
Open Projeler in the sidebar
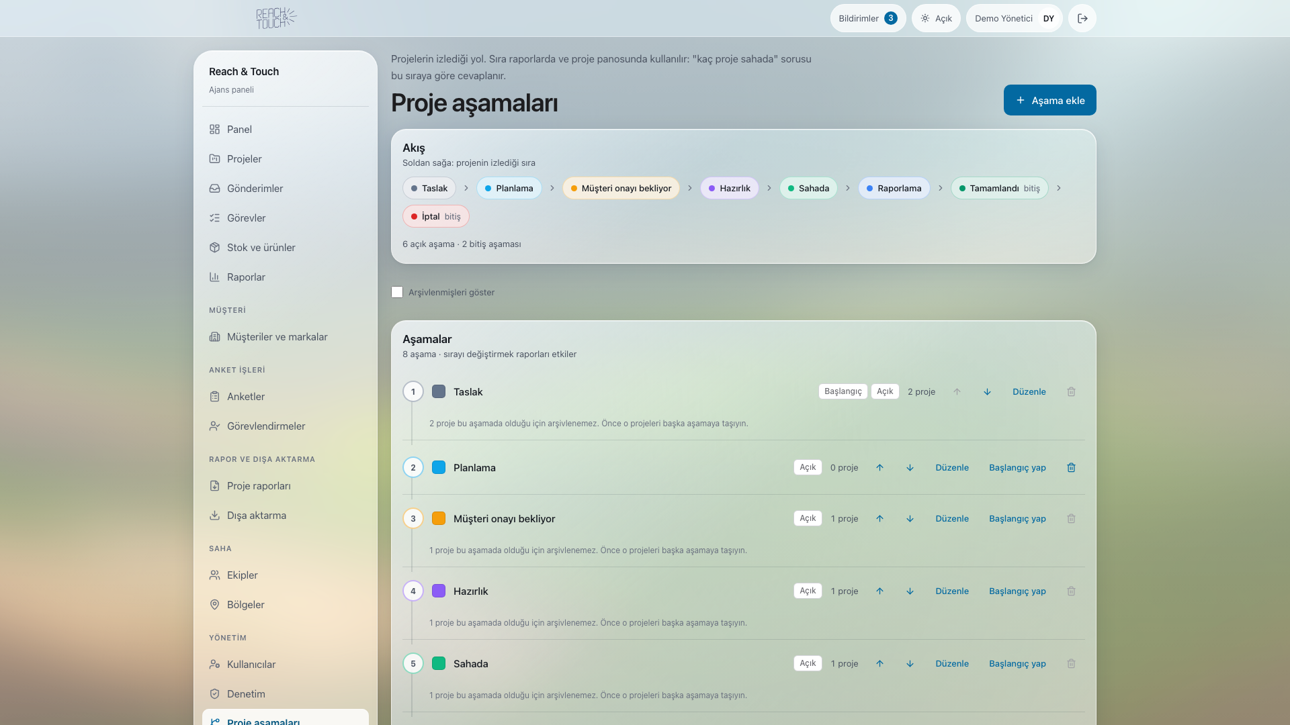tap(286, 158)
